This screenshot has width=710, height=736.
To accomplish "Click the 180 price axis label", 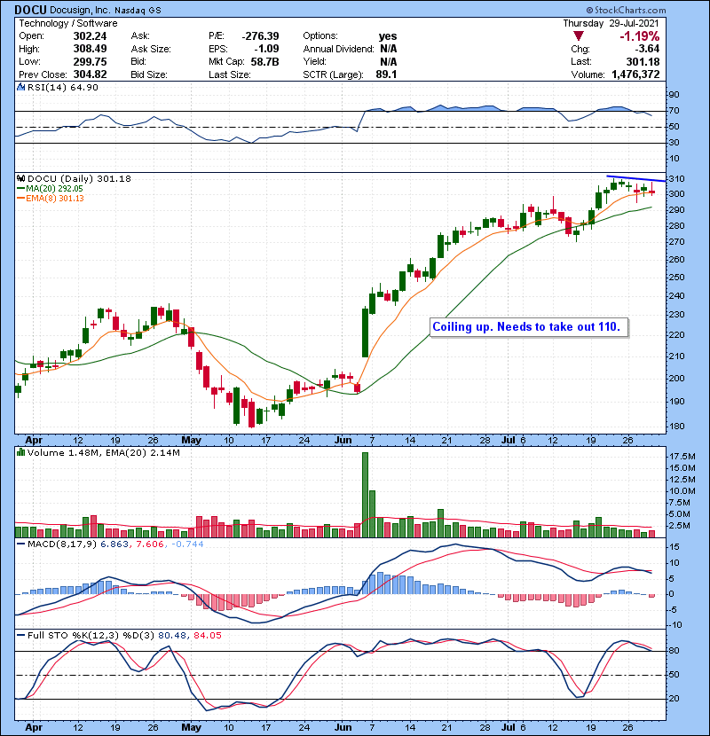I will (677, 427).
